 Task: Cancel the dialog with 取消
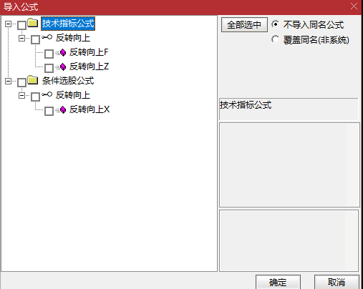[337, 282]
